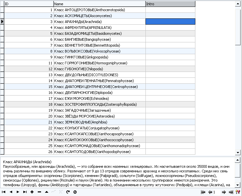The height and width of the screenshot is (196, 242).
Task: Move to next record arrow
Action: [x=18, y=192]
